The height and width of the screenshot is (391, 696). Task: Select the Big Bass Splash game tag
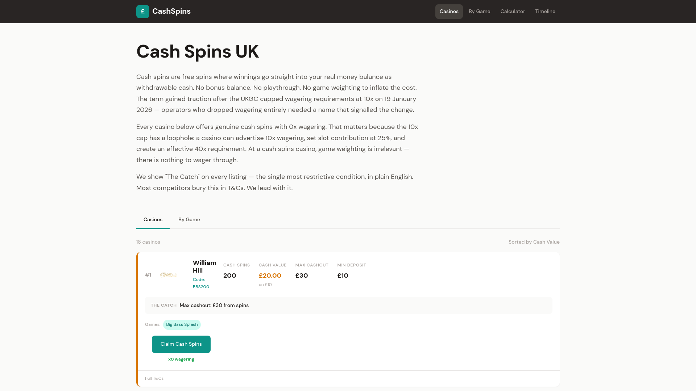182,325
